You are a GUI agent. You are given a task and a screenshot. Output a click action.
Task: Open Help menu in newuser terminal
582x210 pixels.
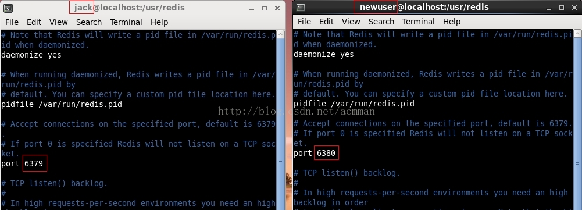click(452, 22)
